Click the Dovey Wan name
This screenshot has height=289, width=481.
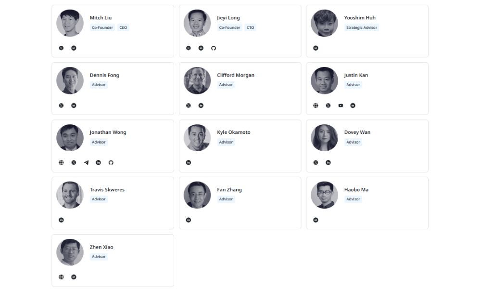tap(357, 132)
